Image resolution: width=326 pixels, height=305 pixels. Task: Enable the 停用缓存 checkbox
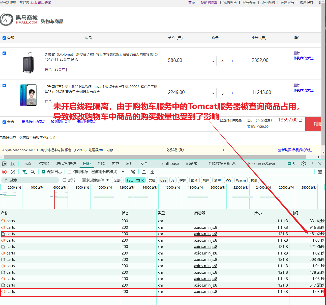[x=70, y=172]
